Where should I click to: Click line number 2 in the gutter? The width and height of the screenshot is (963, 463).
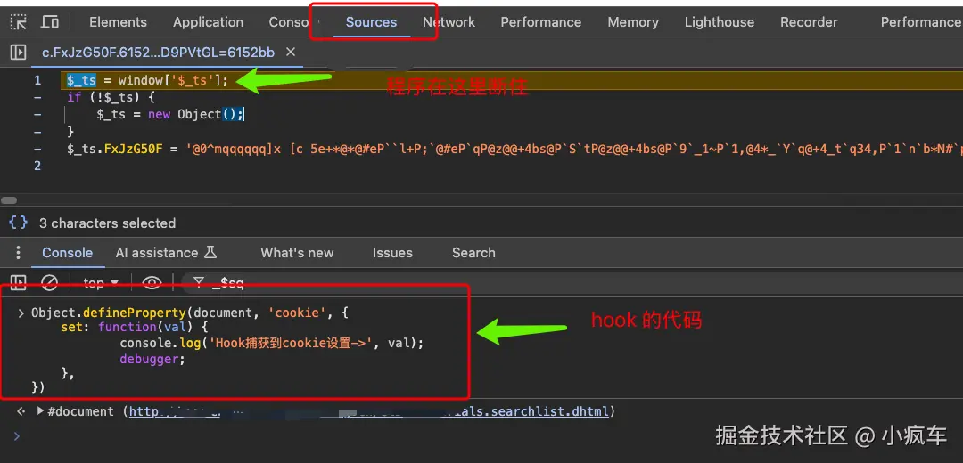[x=37, y=166]
